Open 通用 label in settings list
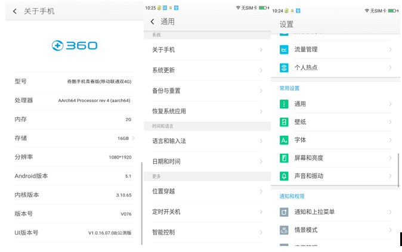402x252 pixels. 300,104
